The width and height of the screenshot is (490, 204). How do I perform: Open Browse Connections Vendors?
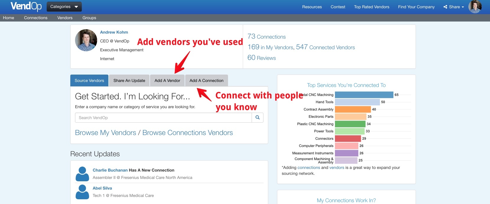188,133
